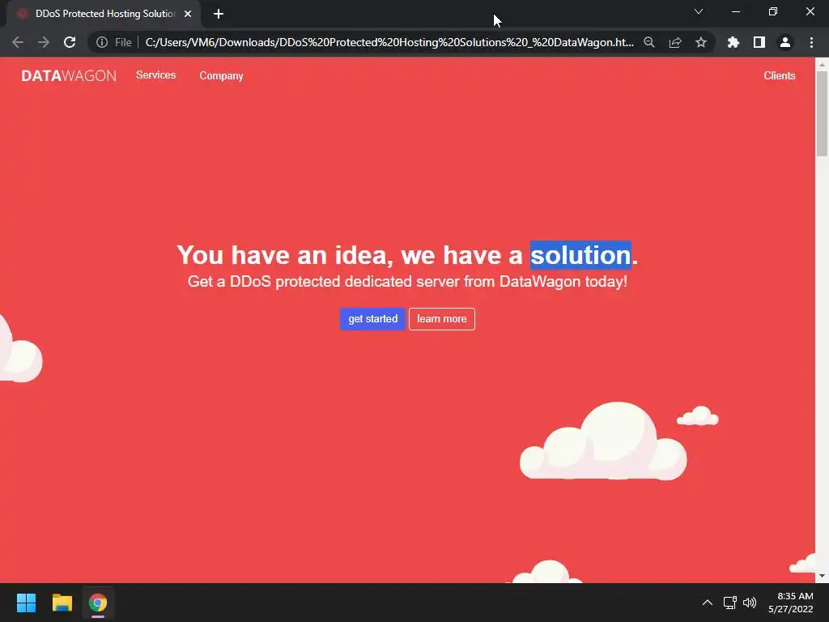Click the DATAWAGON logo
This screenshot has height=622, width=829.
(69, 75)
